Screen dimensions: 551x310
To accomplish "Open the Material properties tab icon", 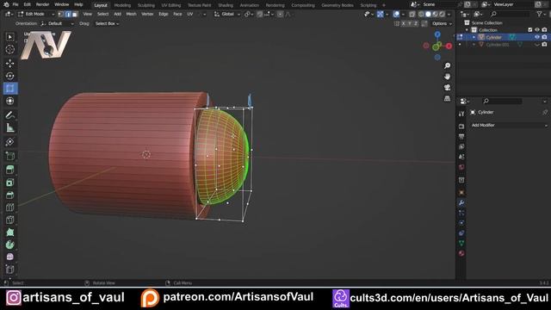I will [x=461, y=253].
